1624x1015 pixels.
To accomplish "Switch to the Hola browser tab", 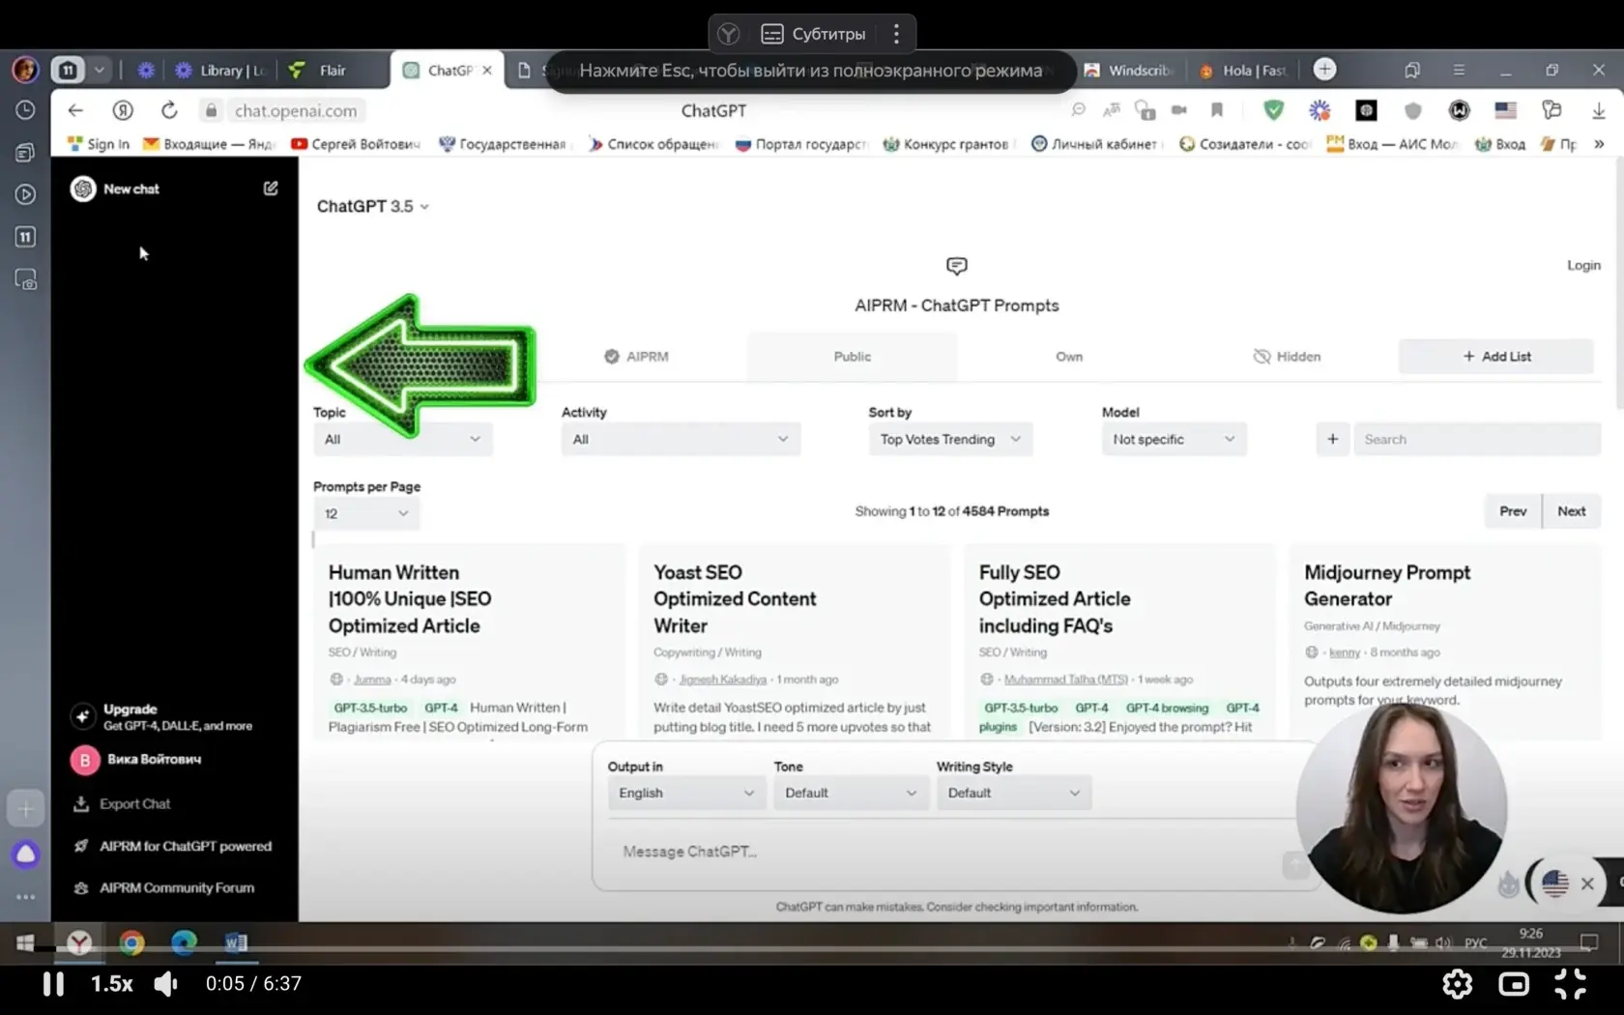I will click(1243, 71).
